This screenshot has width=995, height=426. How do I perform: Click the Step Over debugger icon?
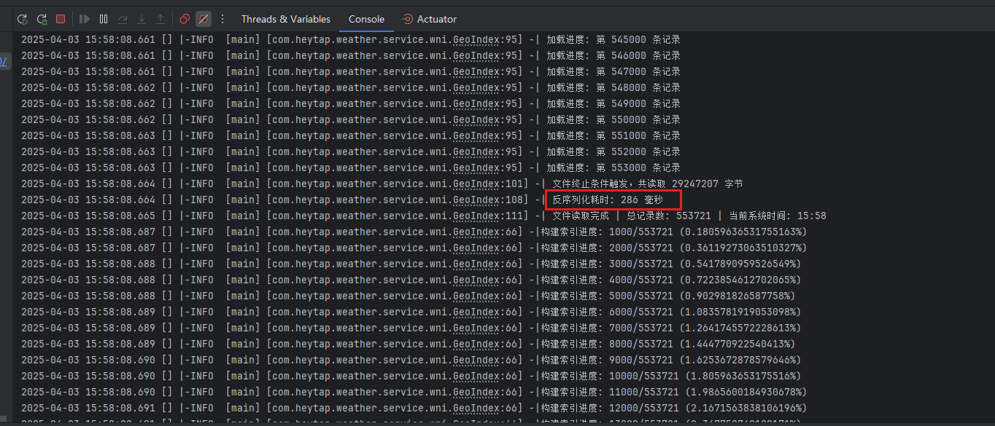click(x=123, y=19)
